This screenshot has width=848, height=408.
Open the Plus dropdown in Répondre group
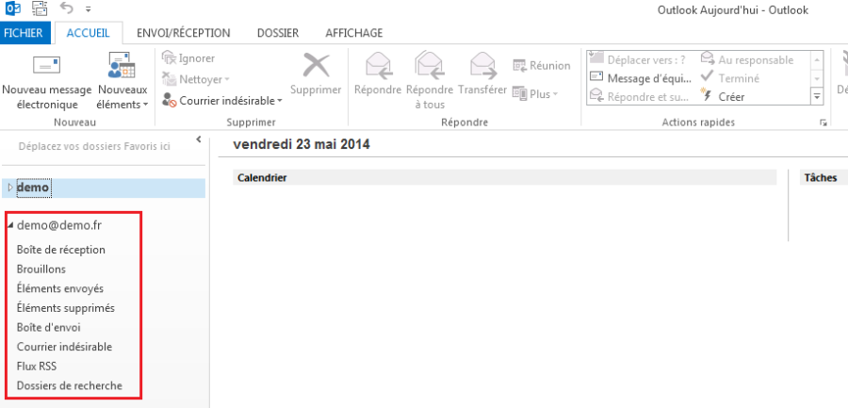[535, 93]
